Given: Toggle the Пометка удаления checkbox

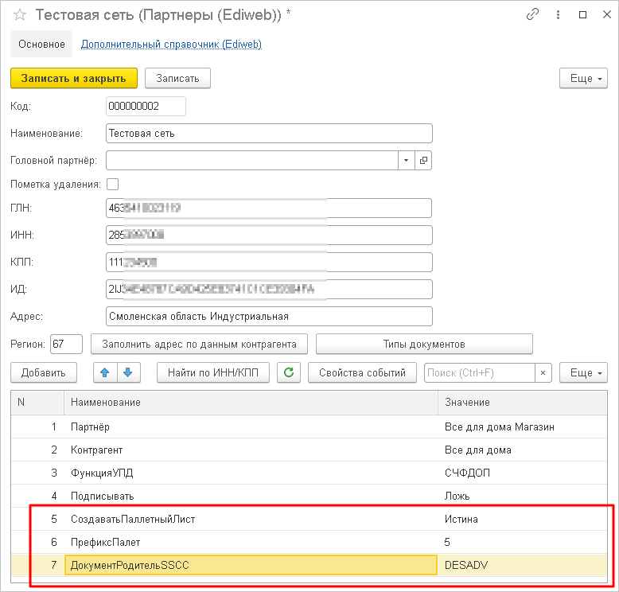Looking at the screenshot, I should 112,185.
